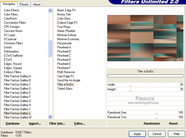This screenshot has height=138, width=186.
Task: Select Filter Factory Gallery J
Action: [x=17, y=109]
